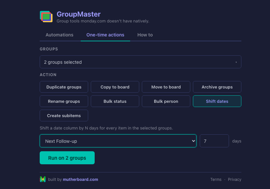
Task: Click the mutherboard M logo icon
Action: 43,179
